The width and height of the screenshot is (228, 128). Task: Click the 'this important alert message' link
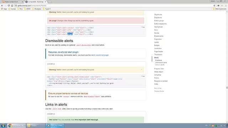86,120
